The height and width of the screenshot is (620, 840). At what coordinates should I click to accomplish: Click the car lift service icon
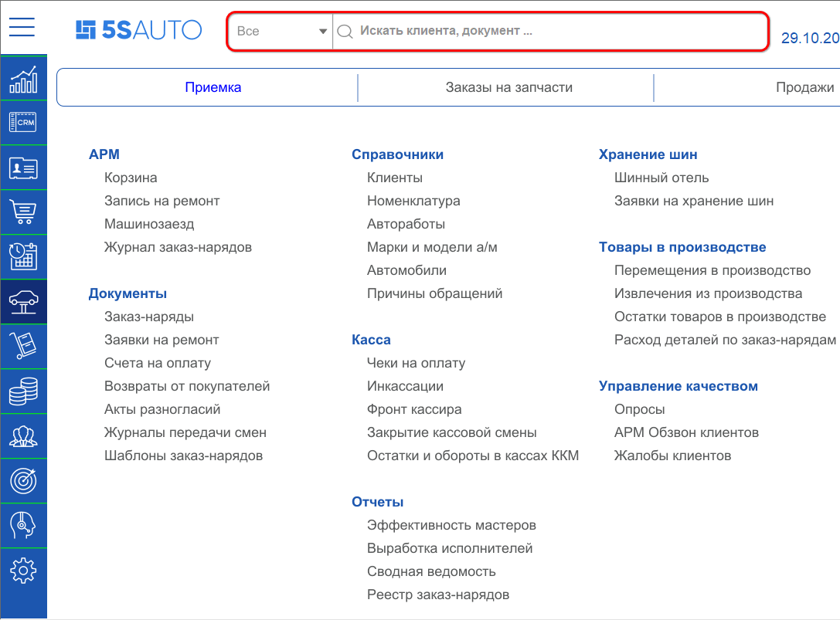pyautogui.click(x=23, y=301)
